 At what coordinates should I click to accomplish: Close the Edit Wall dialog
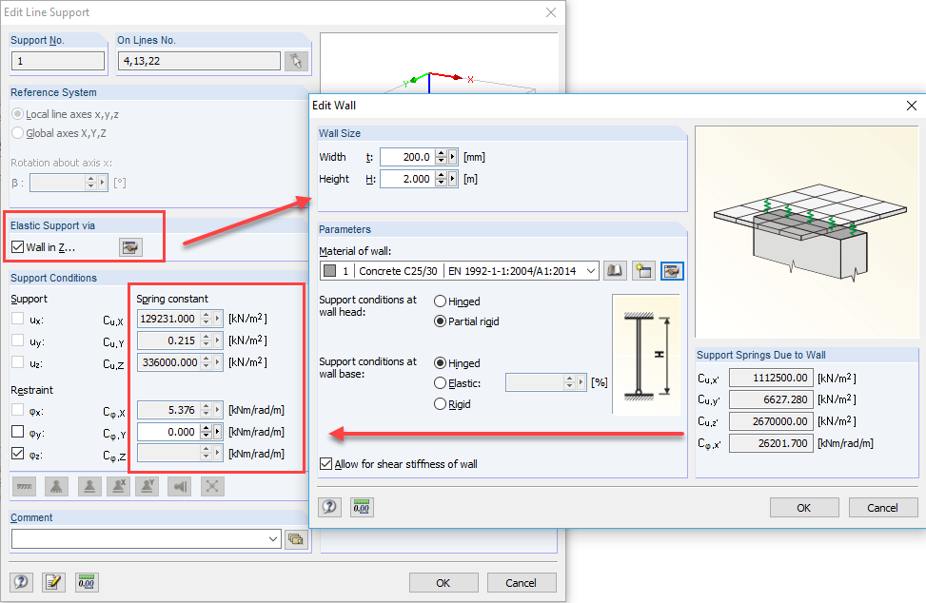pyautogui.click(x=911, y=106)
